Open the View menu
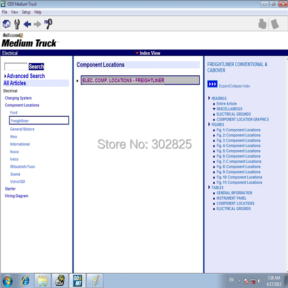This screenshot has width=288, height=288. pyautogui.click(x=14, y=12)
